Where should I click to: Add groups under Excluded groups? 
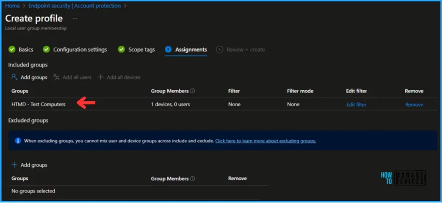pyautogui.click(x=34, y=165)
